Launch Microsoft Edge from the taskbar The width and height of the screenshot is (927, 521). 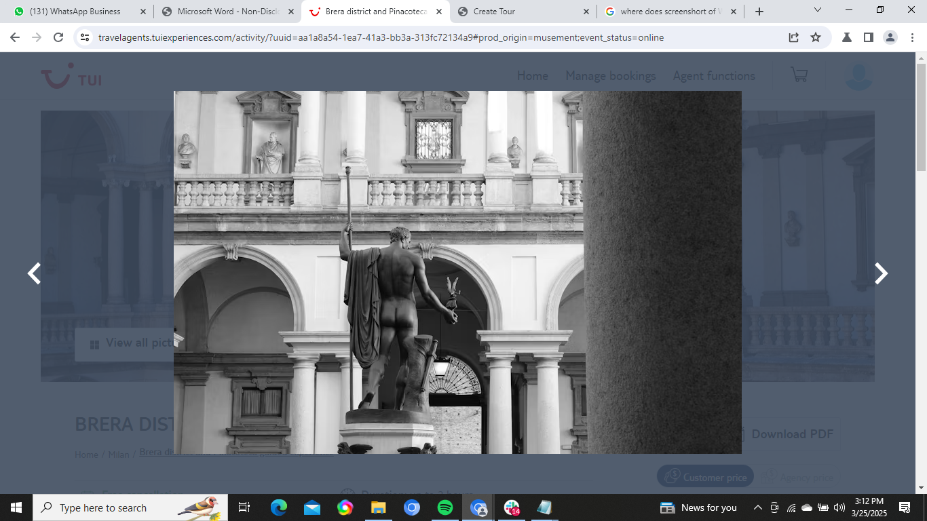pyautogui.click(x=279, y=507)
